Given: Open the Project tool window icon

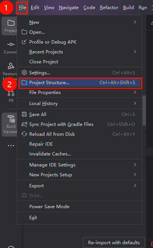Looking at the screenshot, I should (9, 26).
